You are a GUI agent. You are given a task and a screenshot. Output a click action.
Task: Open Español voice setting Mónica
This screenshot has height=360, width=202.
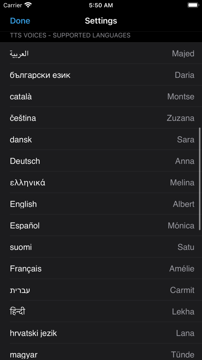(101, 225)
